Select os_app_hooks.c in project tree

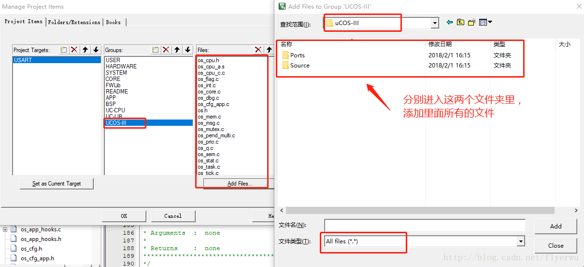click(41, 229)
